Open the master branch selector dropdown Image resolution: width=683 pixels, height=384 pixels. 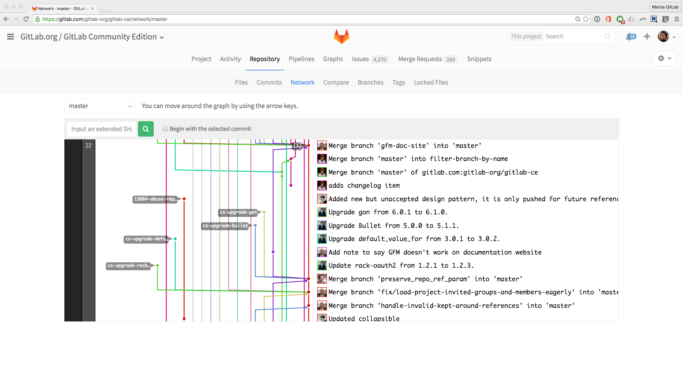pos(100,106)
